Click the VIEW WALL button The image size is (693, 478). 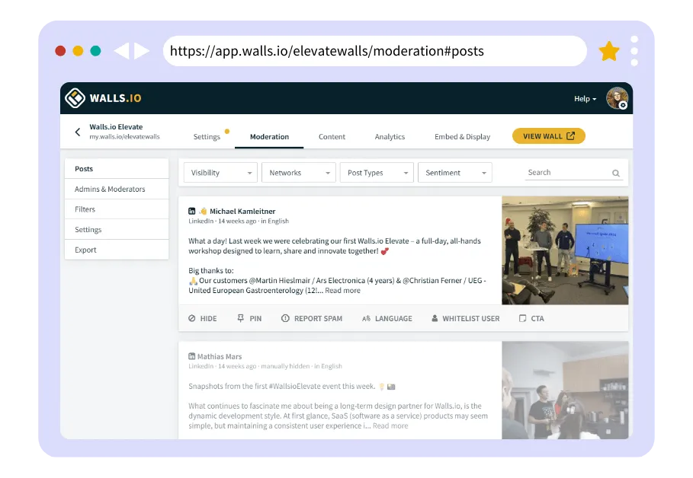tap(548, 136)
